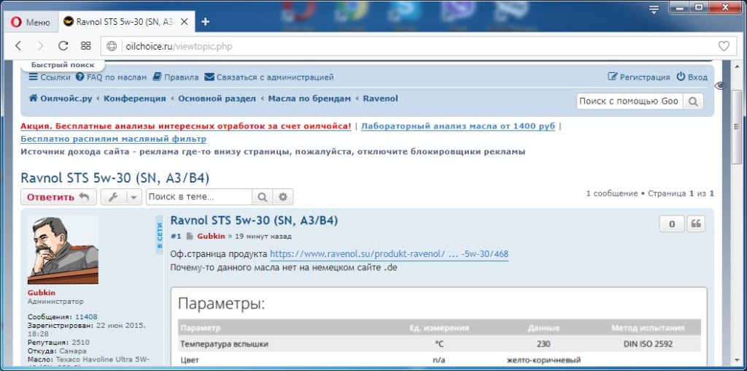Click the topic search magnifier button
This screenshot has height=371, width=747.
pos(262,197)
